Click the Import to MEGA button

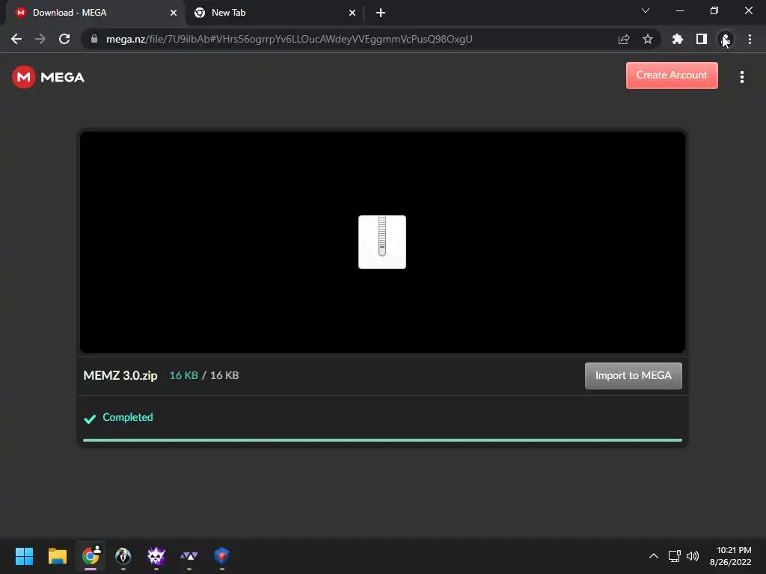click(633, 375)
